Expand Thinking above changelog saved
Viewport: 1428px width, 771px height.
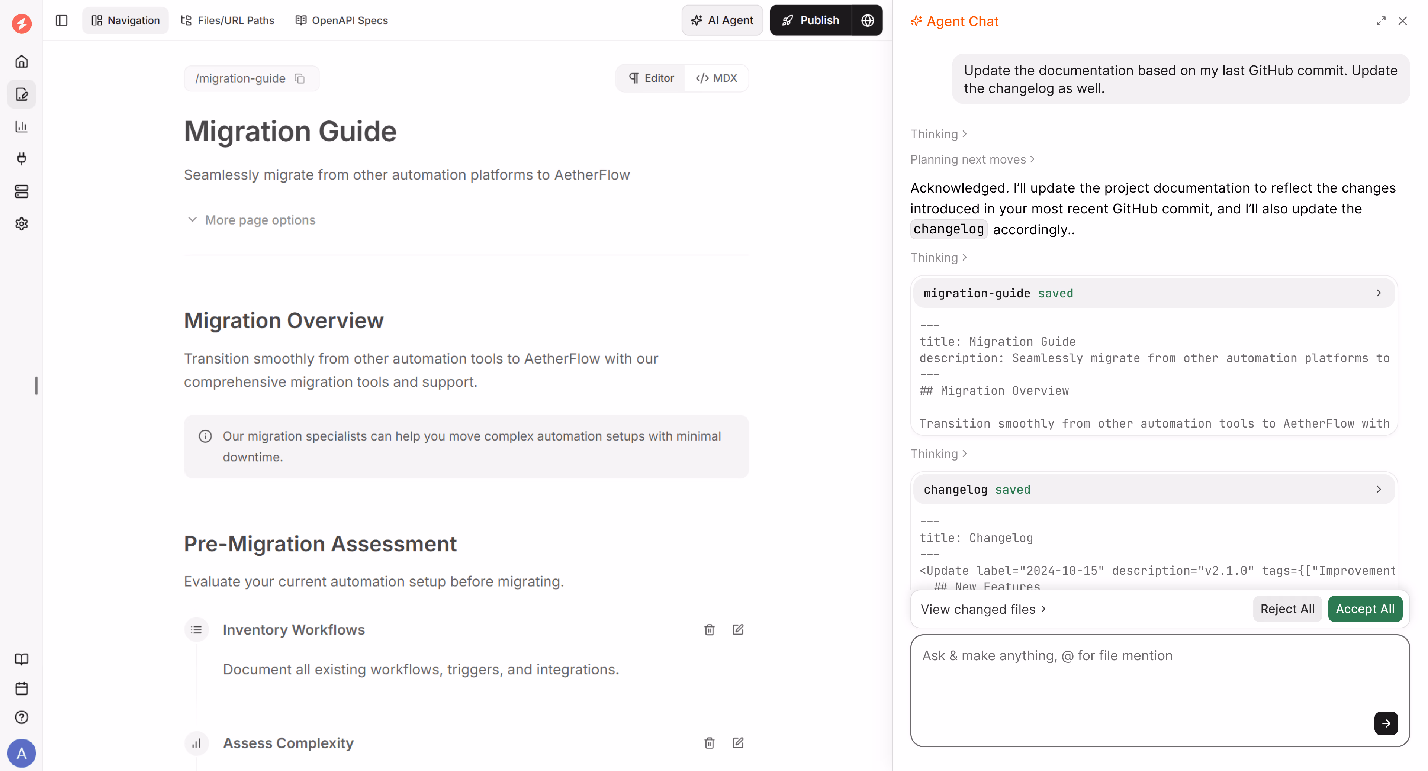[x=939, y=454]
